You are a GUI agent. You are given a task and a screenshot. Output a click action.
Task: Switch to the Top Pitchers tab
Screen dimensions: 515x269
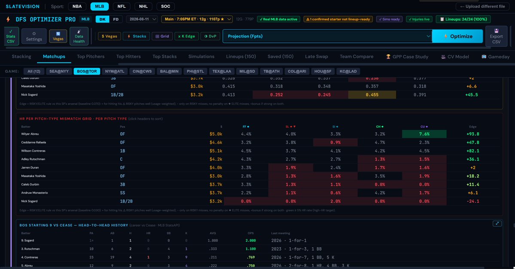pos(91,57)
